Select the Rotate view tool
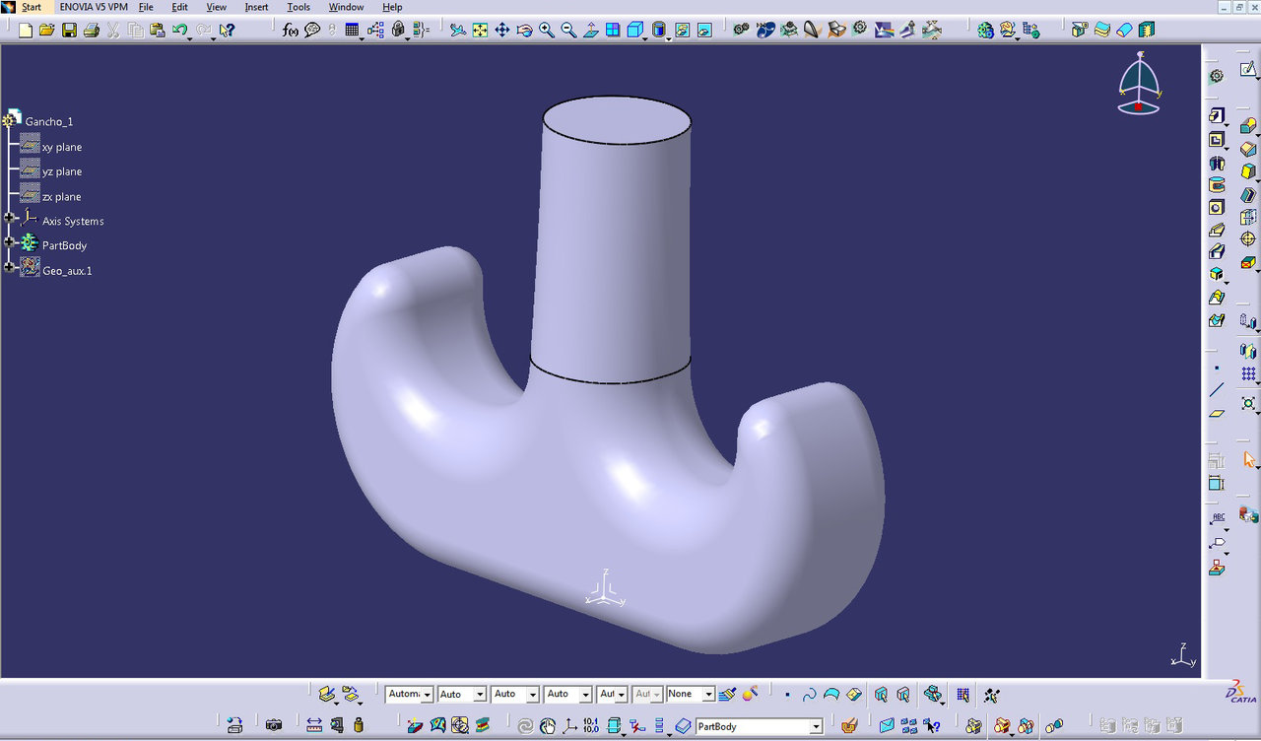 point(524,31)
